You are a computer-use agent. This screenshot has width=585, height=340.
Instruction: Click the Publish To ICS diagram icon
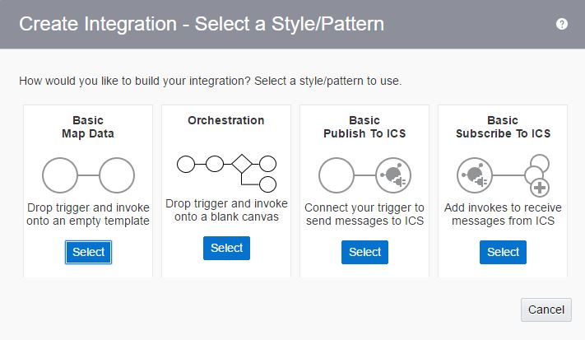tap(364, 175)
